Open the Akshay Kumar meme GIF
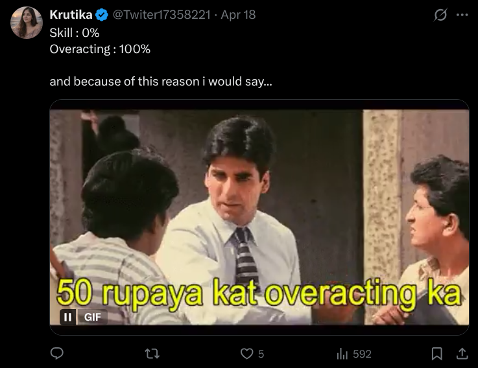Image resolution: width=478 pixels, height=368 pixels. (x=259, y=194)
